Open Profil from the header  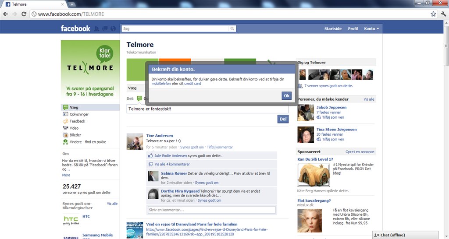353,28
